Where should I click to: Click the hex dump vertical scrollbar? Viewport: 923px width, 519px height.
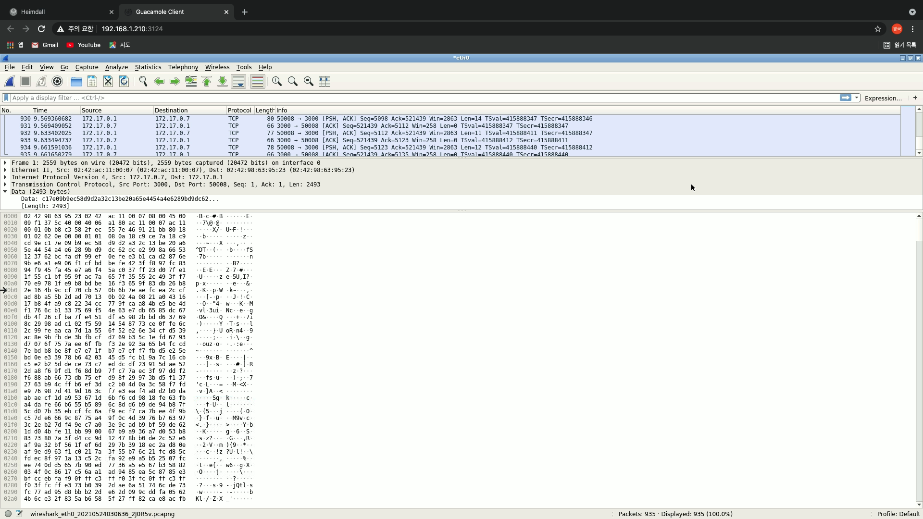tap(919, 360)
